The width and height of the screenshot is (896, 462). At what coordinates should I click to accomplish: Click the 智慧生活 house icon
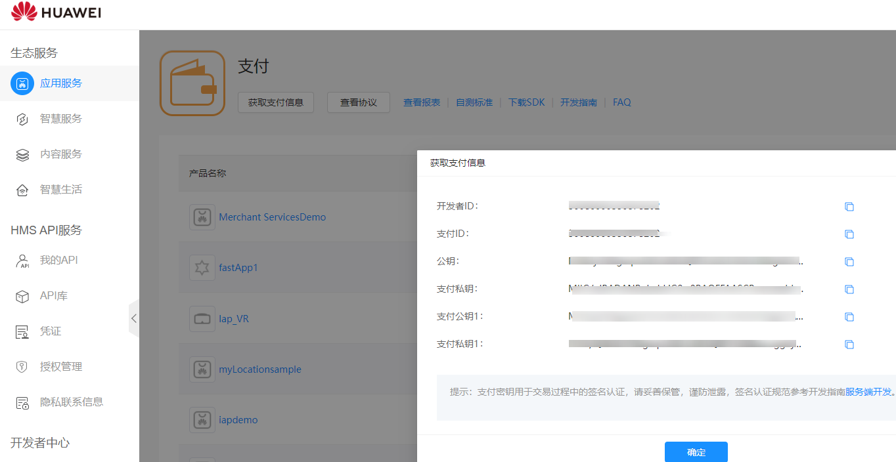pos(22,190)
